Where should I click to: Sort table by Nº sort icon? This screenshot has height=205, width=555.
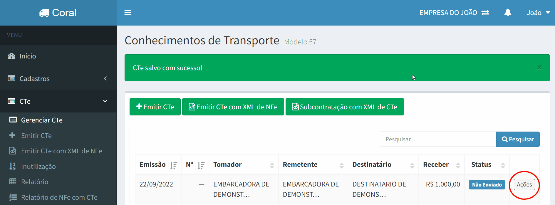tap(201, 165)
